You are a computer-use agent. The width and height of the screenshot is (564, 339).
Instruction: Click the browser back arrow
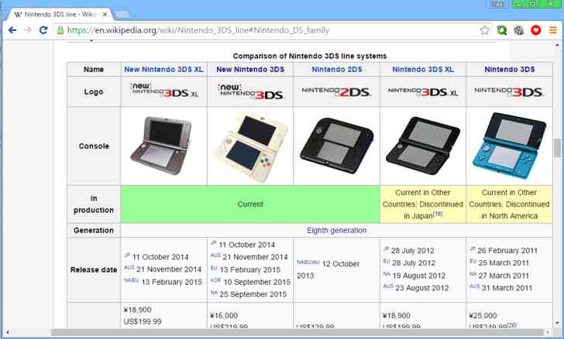tap(12, 30)
